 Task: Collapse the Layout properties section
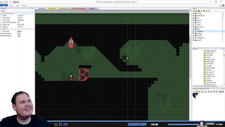point(1,13)
